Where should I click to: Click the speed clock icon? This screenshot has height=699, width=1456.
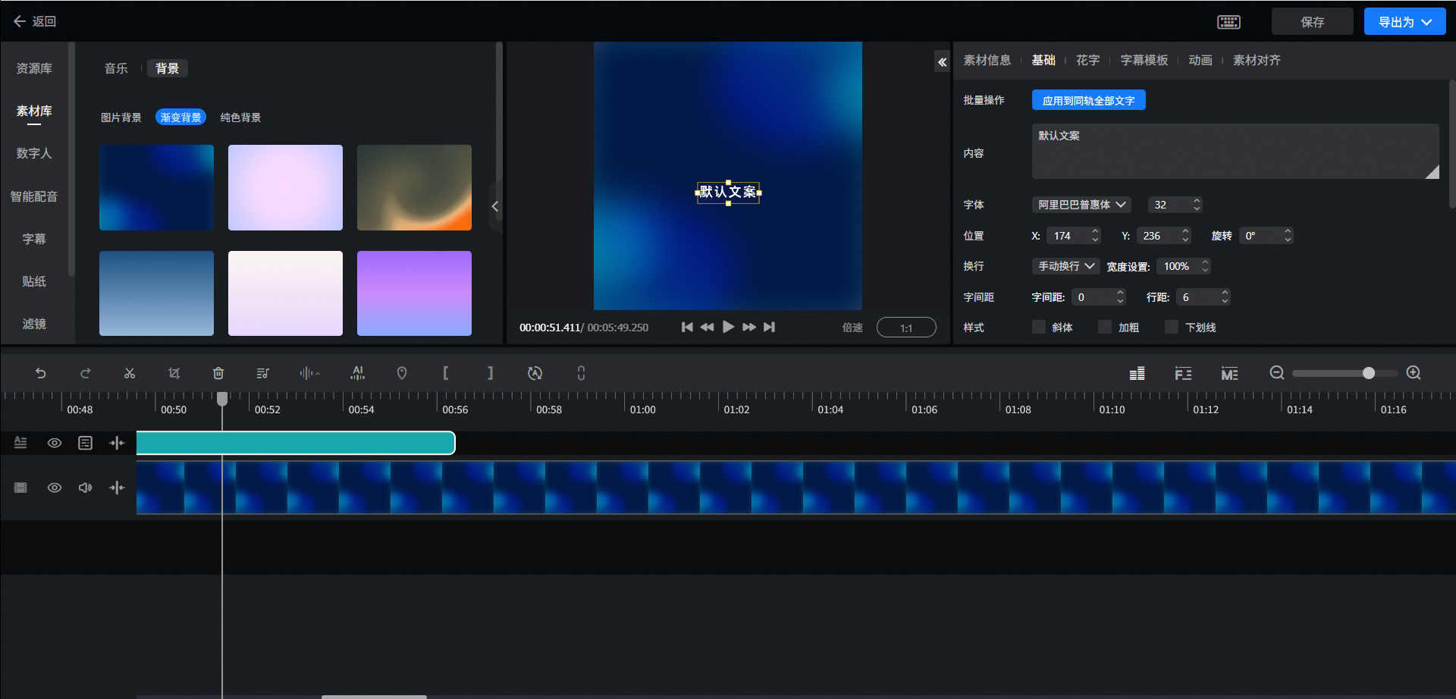coord(535,373)
